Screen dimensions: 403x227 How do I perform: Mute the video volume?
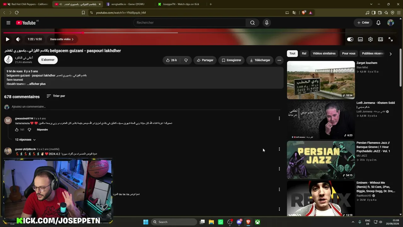pyautogui.click(x=18, y=39)
